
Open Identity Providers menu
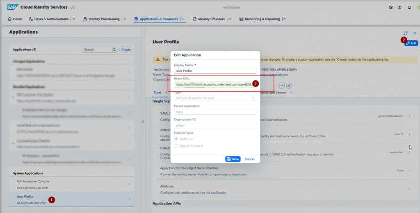pos(209,19)
